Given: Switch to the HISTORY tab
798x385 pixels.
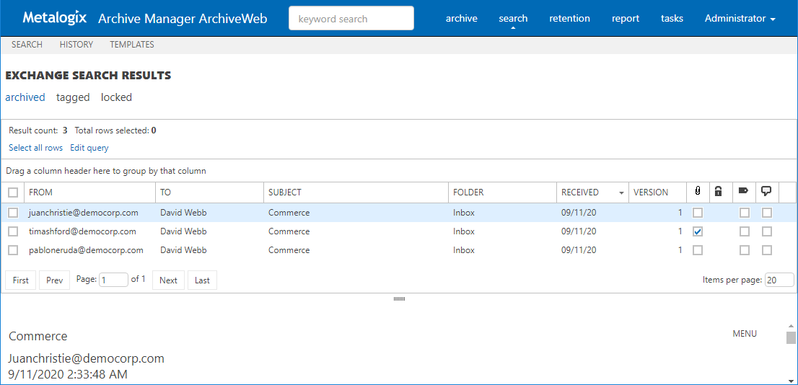Looking at the screenshot, I should click(x=76, y=45).
